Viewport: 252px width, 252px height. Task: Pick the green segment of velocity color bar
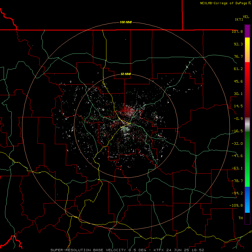(x=247, y=159)
